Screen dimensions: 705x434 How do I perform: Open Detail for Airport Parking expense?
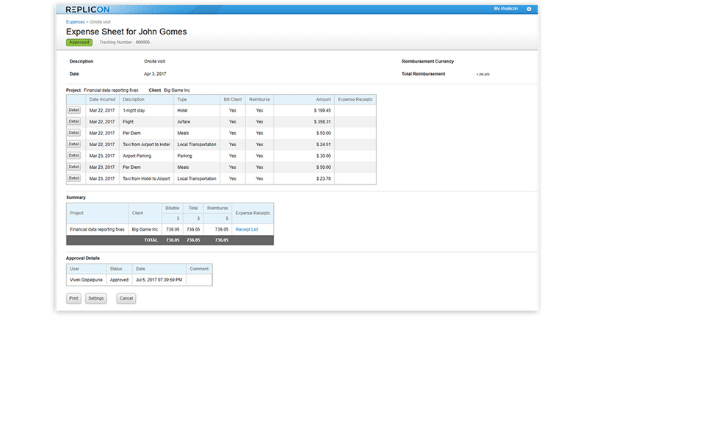(x=73, y=156)
